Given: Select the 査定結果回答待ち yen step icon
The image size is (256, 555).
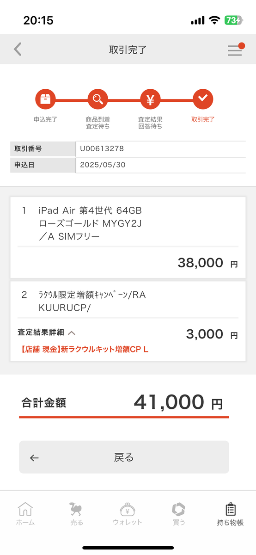Looking at the screenshot, I should (x=150, y=99).
